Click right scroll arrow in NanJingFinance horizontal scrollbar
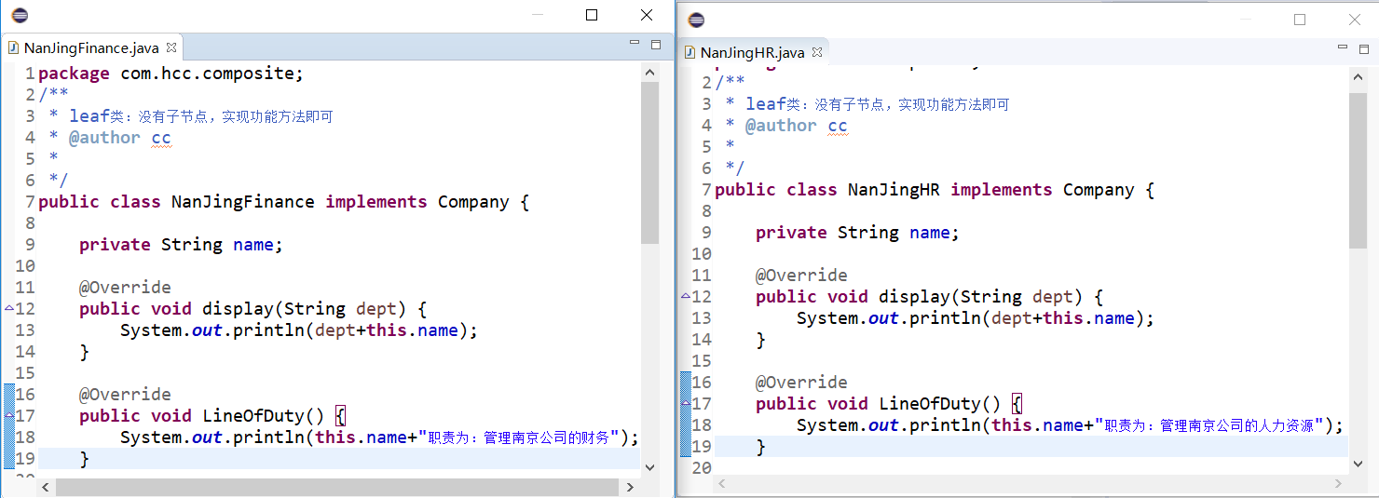The width and height of the screenshot is (1379, 498). tap(630, 487)
